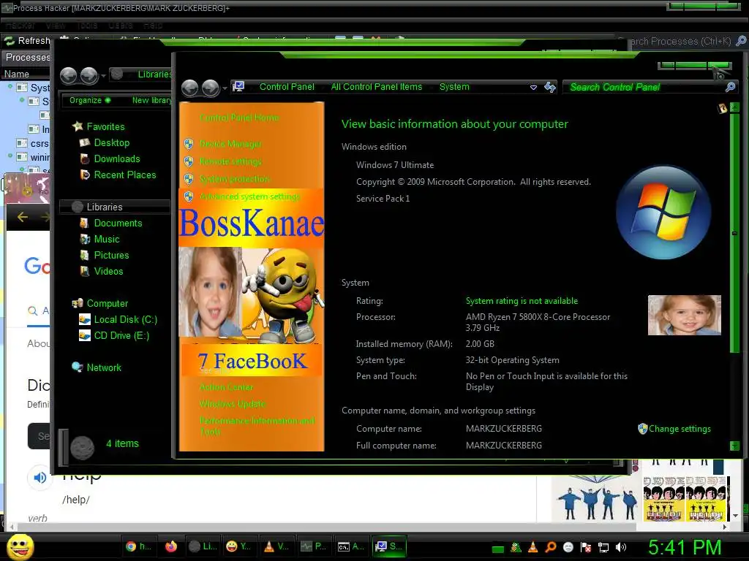Screen dimensions: 749x561
Task: Click Back arrow in Control Panel window
Action: (x=190, y=88)
